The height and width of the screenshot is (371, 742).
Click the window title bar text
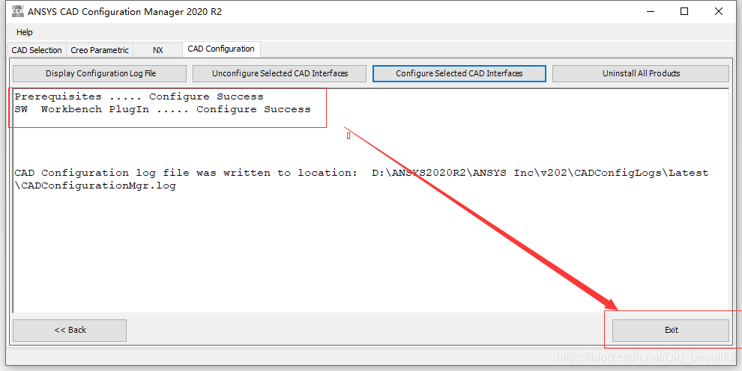[124, 11]
